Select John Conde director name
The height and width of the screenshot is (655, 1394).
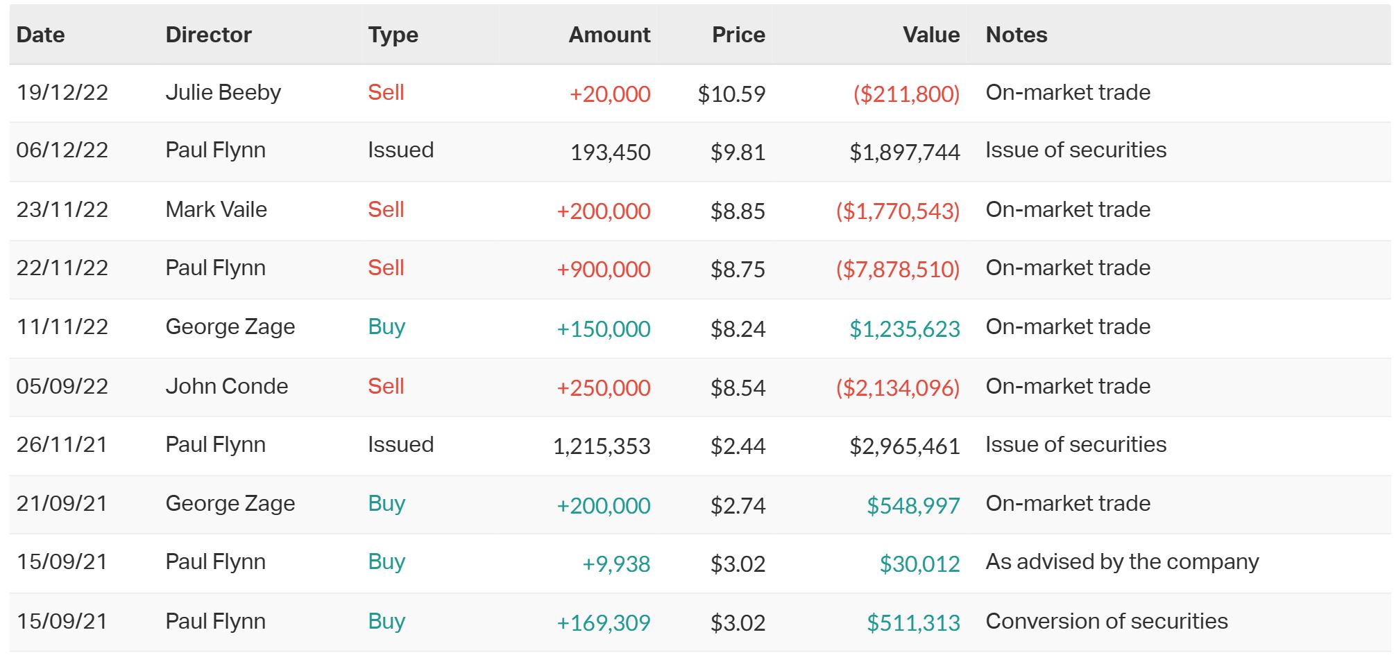click(x=226, y=387)
